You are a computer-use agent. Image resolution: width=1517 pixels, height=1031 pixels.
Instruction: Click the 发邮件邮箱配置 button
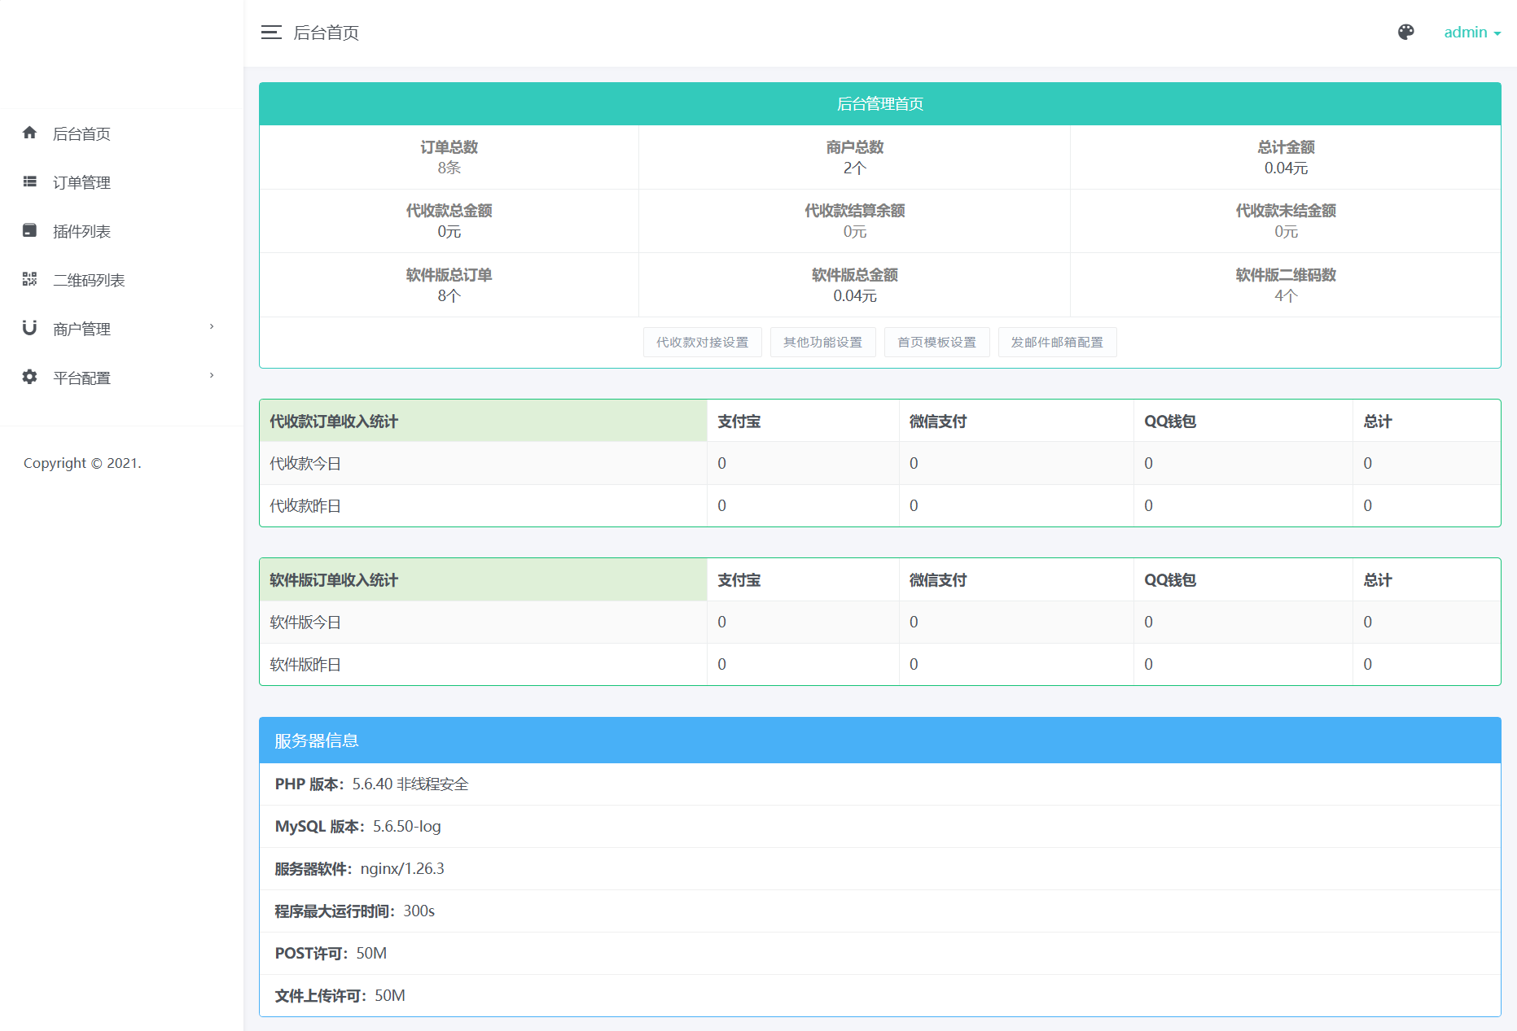[1057, 343]
